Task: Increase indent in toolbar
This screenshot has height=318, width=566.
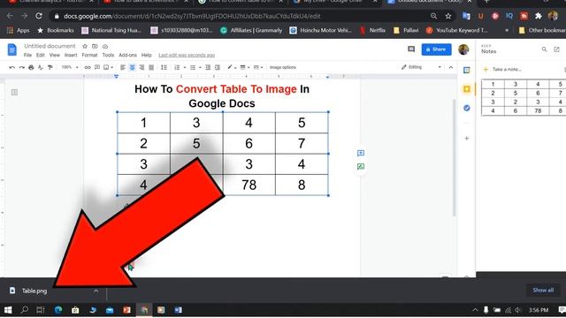Action: click(218, 67)
